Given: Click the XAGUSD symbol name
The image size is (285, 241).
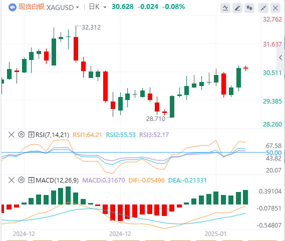Looking at the screenshot, I should [60, 7].
